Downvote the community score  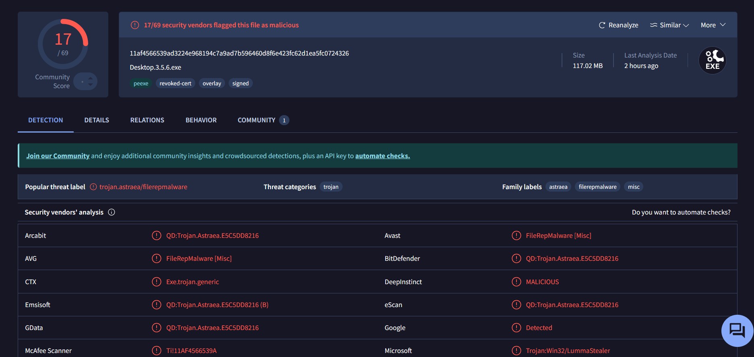click(91, 85)
